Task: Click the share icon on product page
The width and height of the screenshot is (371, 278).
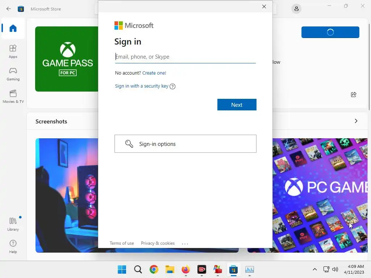Action: click(x=354, y=94)
